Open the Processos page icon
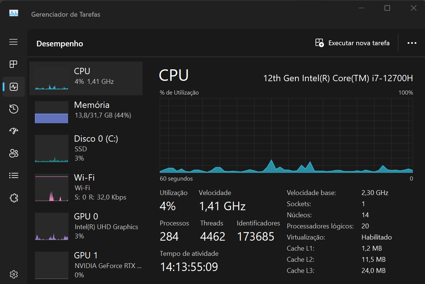This screenshot has width=425, height=284. [13, 64]
